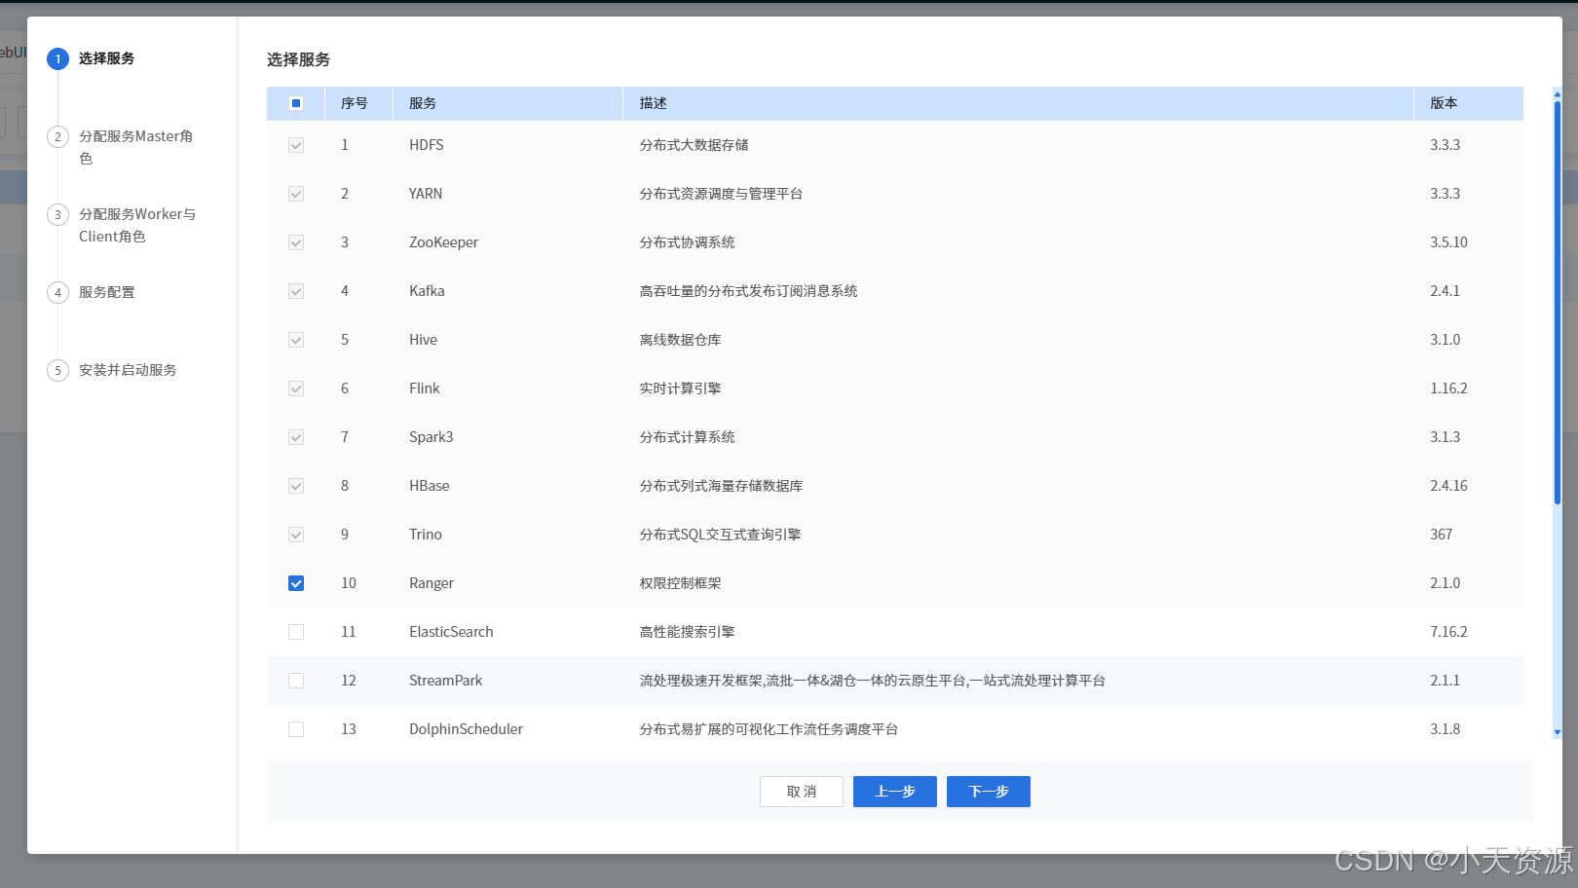Click the version 1.16.2 cell
The width and height of the screenshot is (1578, 888).
(1448, 388)
